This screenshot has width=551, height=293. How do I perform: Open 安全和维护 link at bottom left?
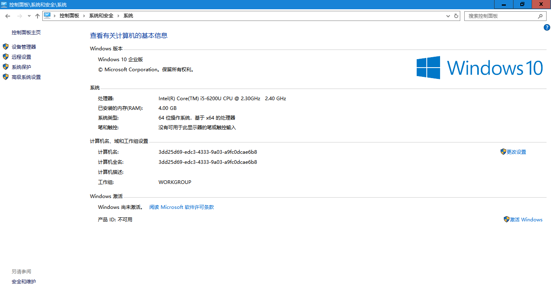(x=24, y=282)
